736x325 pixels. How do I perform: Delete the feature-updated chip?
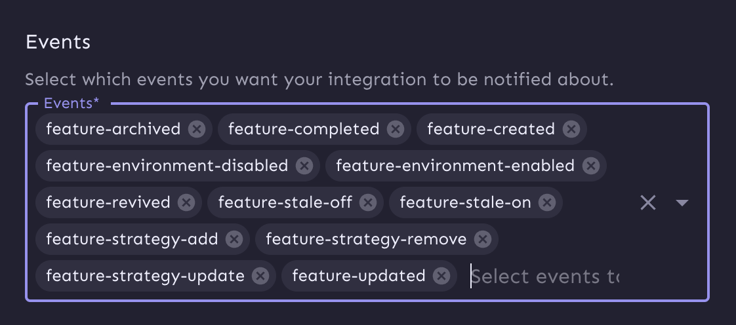[441, 276]
